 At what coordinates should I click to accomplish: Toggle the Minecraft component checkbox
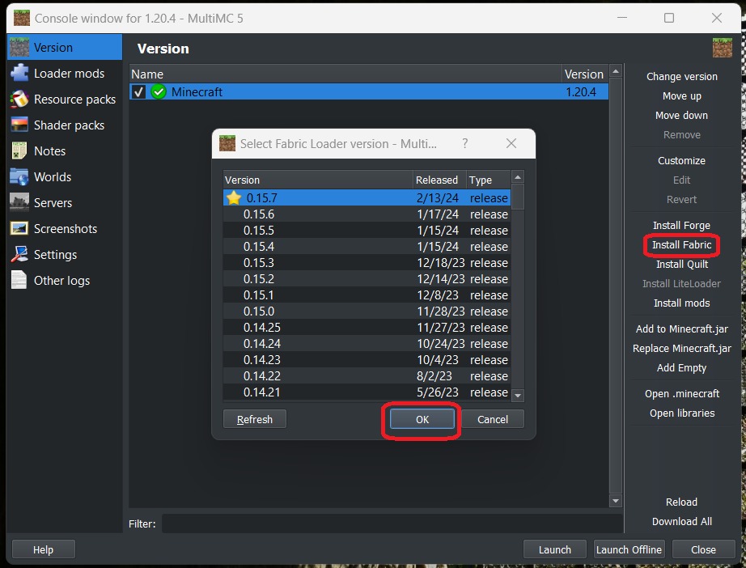click(138, 91)
